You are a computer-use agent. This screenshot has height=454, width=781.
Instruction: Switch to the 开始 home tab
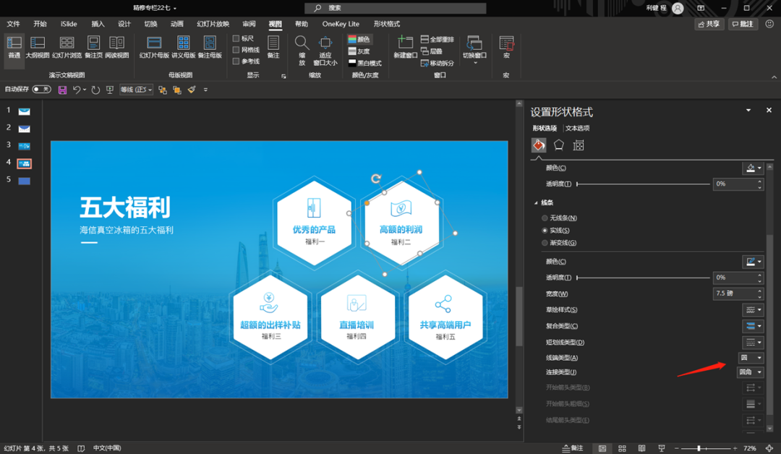40,24
